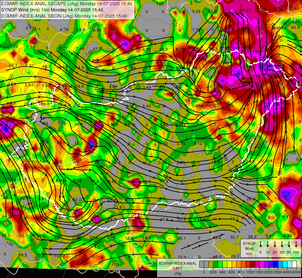Screen dimensions: 302x278
Task: Click the SYNOP Wind 10m header line
Action: pos(52,10)
